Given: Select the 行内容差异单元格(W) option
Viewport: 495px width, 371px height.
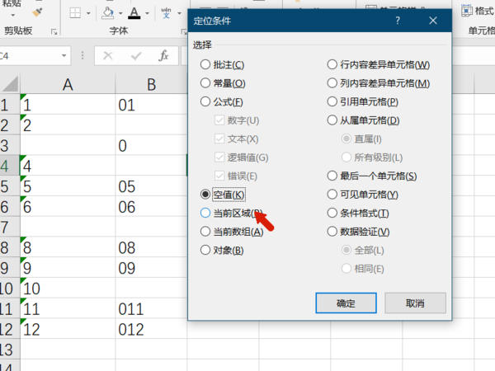Looking at the screenshot, I should click(332, 64).
